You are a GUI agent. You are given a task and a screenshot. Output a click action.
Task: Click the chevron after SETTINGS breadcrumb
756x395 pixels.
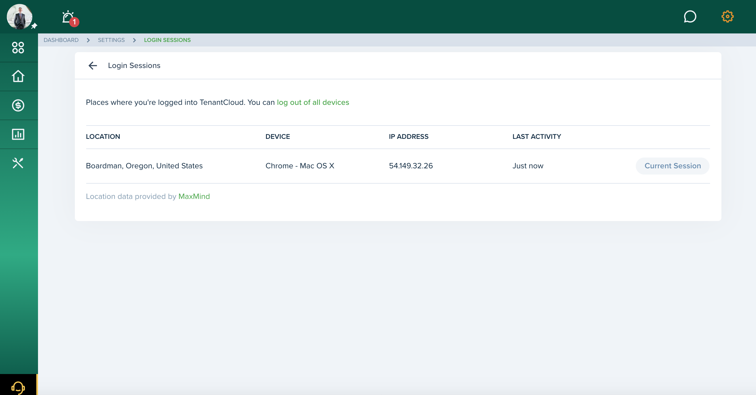coord(134,40)
